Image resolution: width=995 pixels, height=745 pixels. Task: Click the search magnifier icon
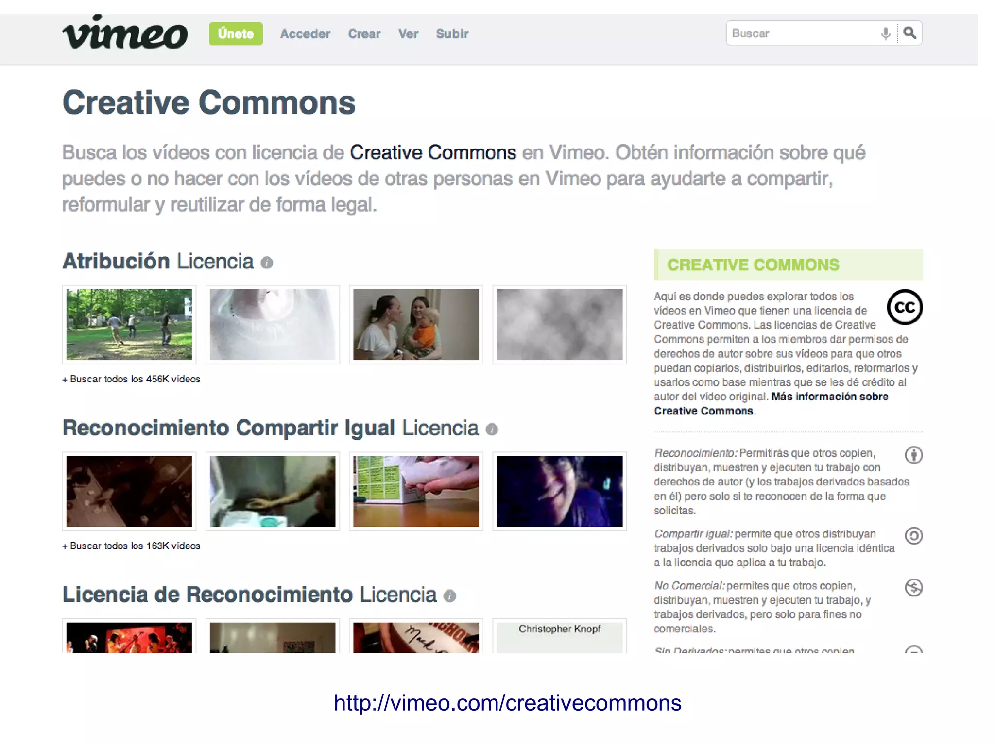[910, 33]
